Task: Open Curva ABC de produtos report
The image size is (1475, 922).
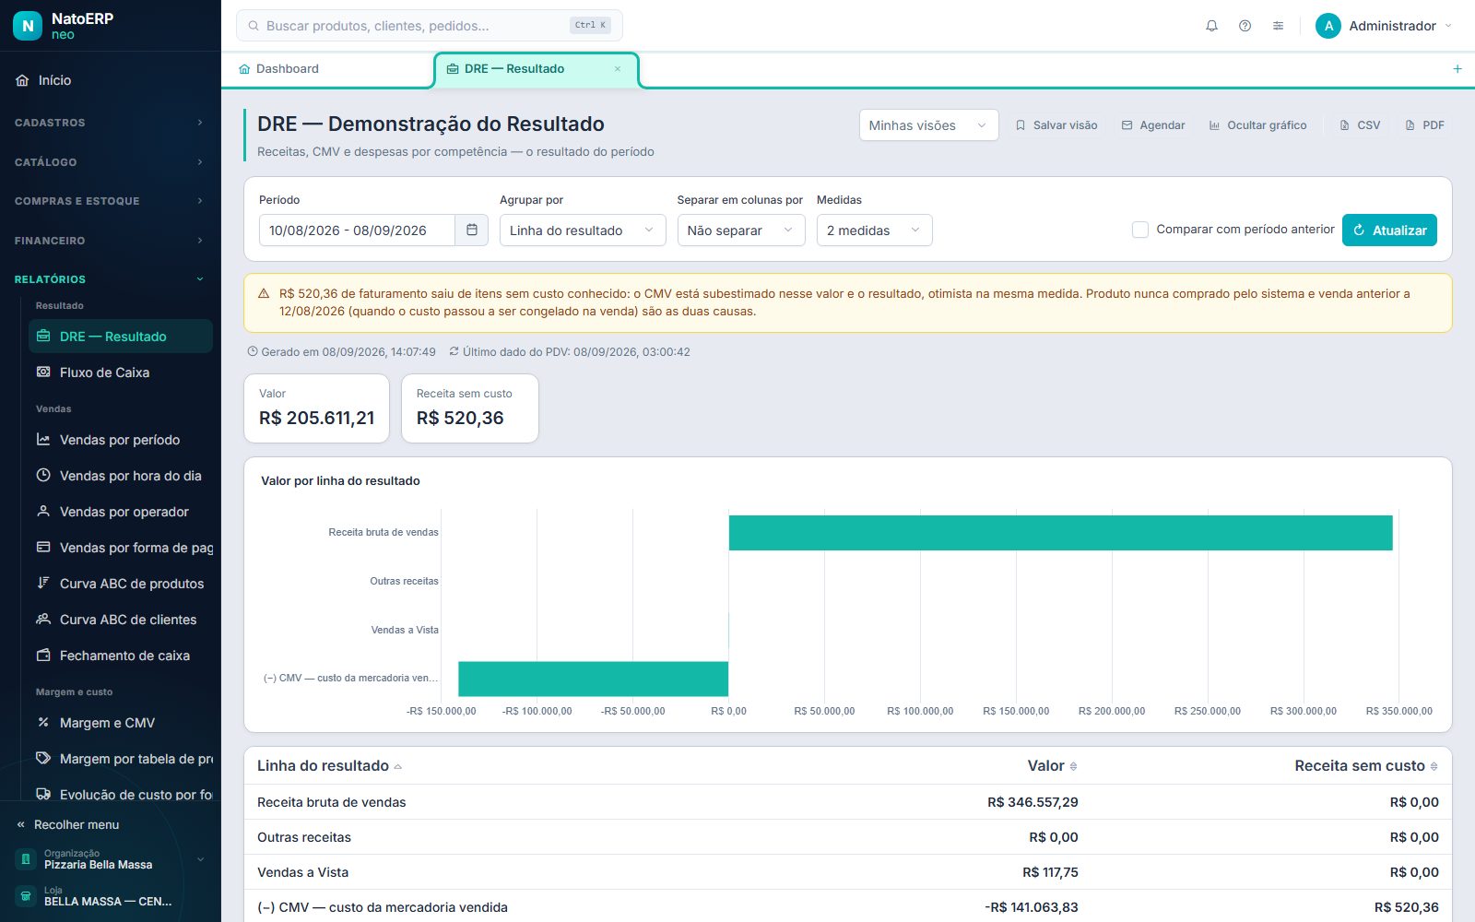Action: [x=121, y=584]
